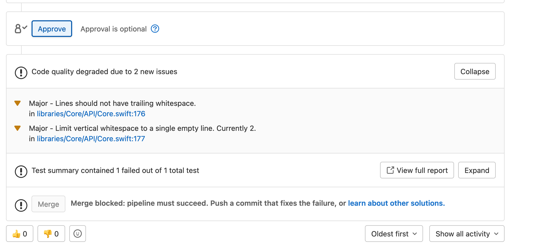Toggle the thumbs down reaction
This screenshot has width=534, height=245.
tap(51, 234)
